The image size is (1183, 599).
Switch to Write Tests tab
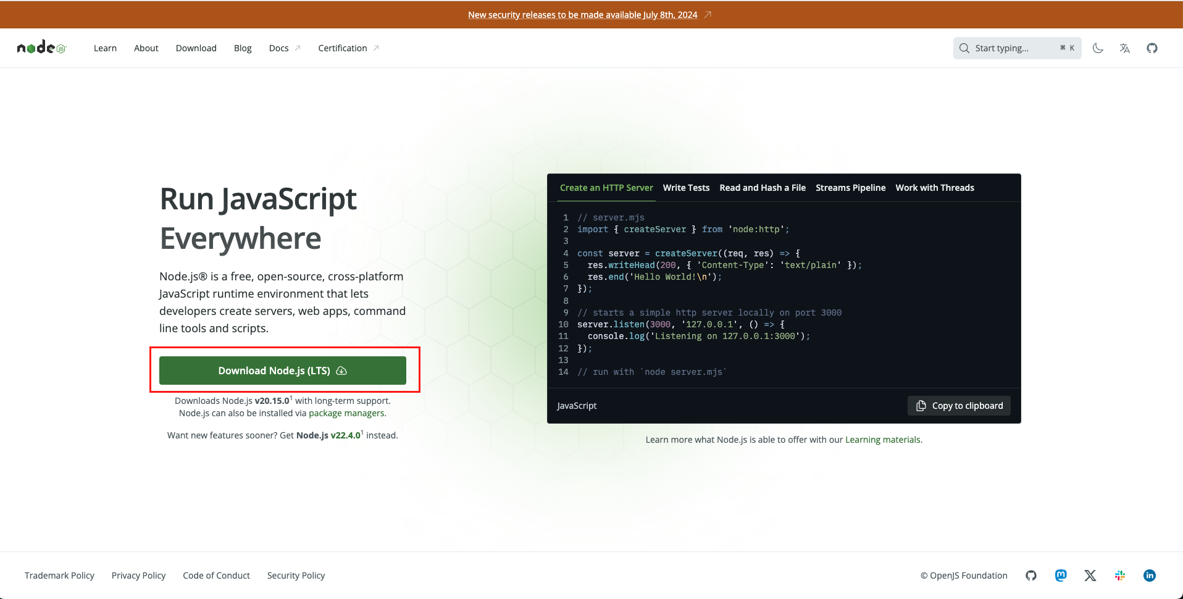[686, 188]
